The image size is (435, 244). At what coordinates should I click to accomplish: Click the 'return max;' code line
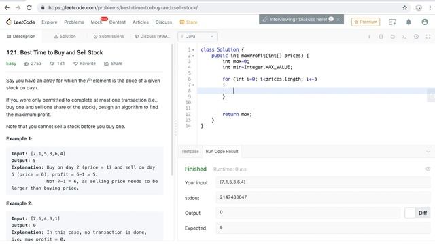pos(237,114)
